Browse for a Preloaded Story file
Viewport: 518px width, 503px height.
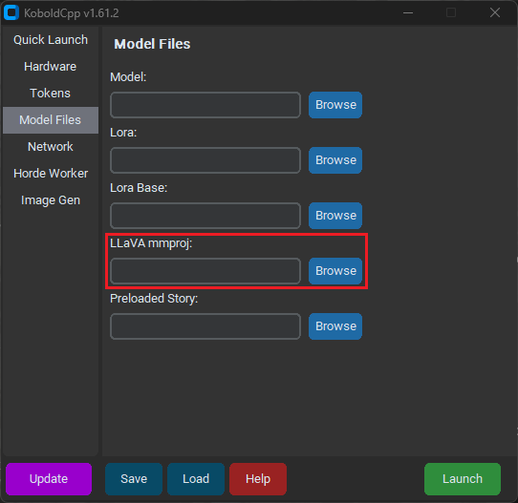point(335,326)
